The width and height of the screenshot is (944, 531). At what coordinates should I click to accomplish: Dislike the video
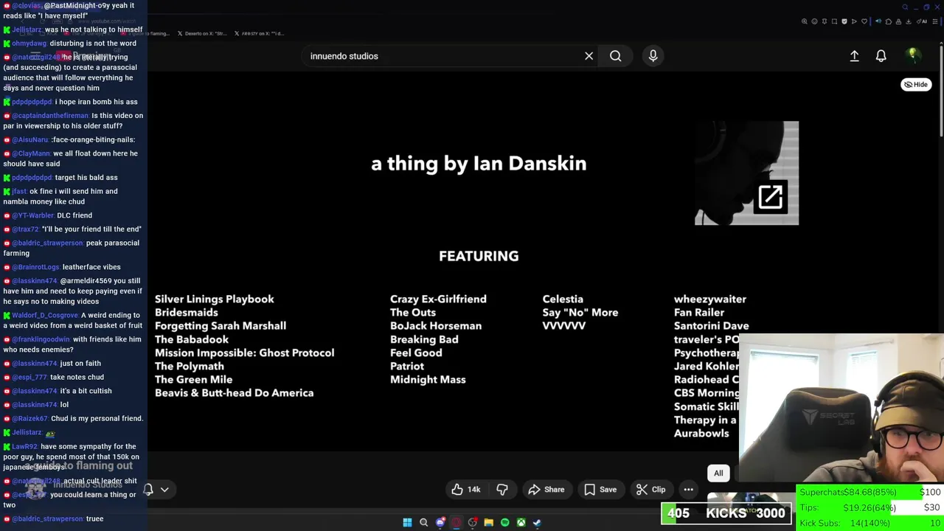(x=502, y=490)
